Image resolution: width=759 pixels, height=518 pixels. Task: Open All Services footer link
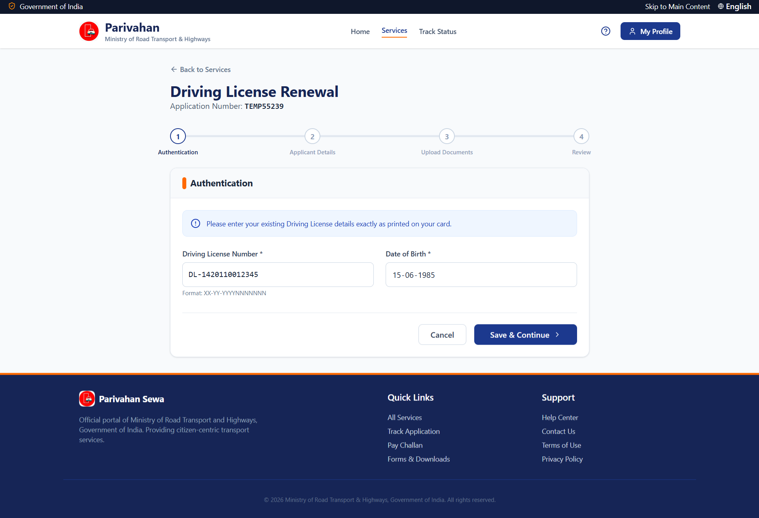pos(405,417)
